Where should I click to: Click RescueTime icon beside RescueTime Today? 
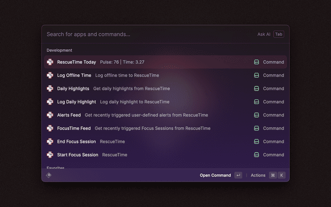point(50,62)
